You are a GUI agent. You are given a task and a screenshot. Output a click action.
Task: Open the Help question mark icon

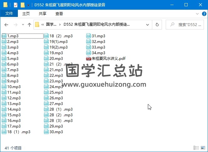pos(204,14)
